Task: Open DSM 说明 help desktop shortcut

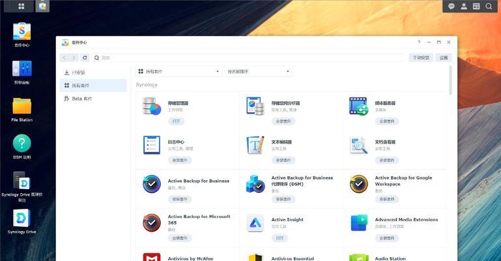Action: [21, 147]
